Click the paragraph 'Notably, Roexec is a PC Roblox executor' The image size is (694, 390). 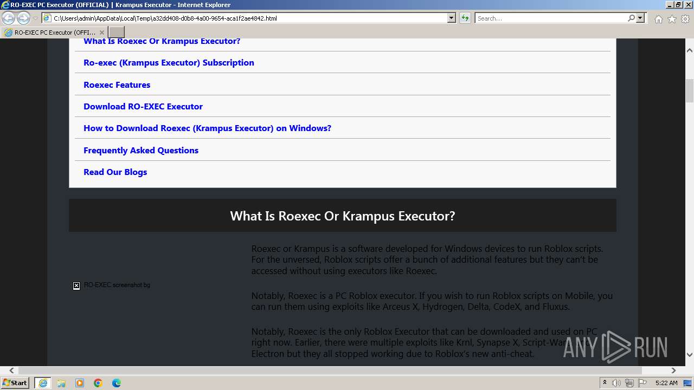(432, 301)
